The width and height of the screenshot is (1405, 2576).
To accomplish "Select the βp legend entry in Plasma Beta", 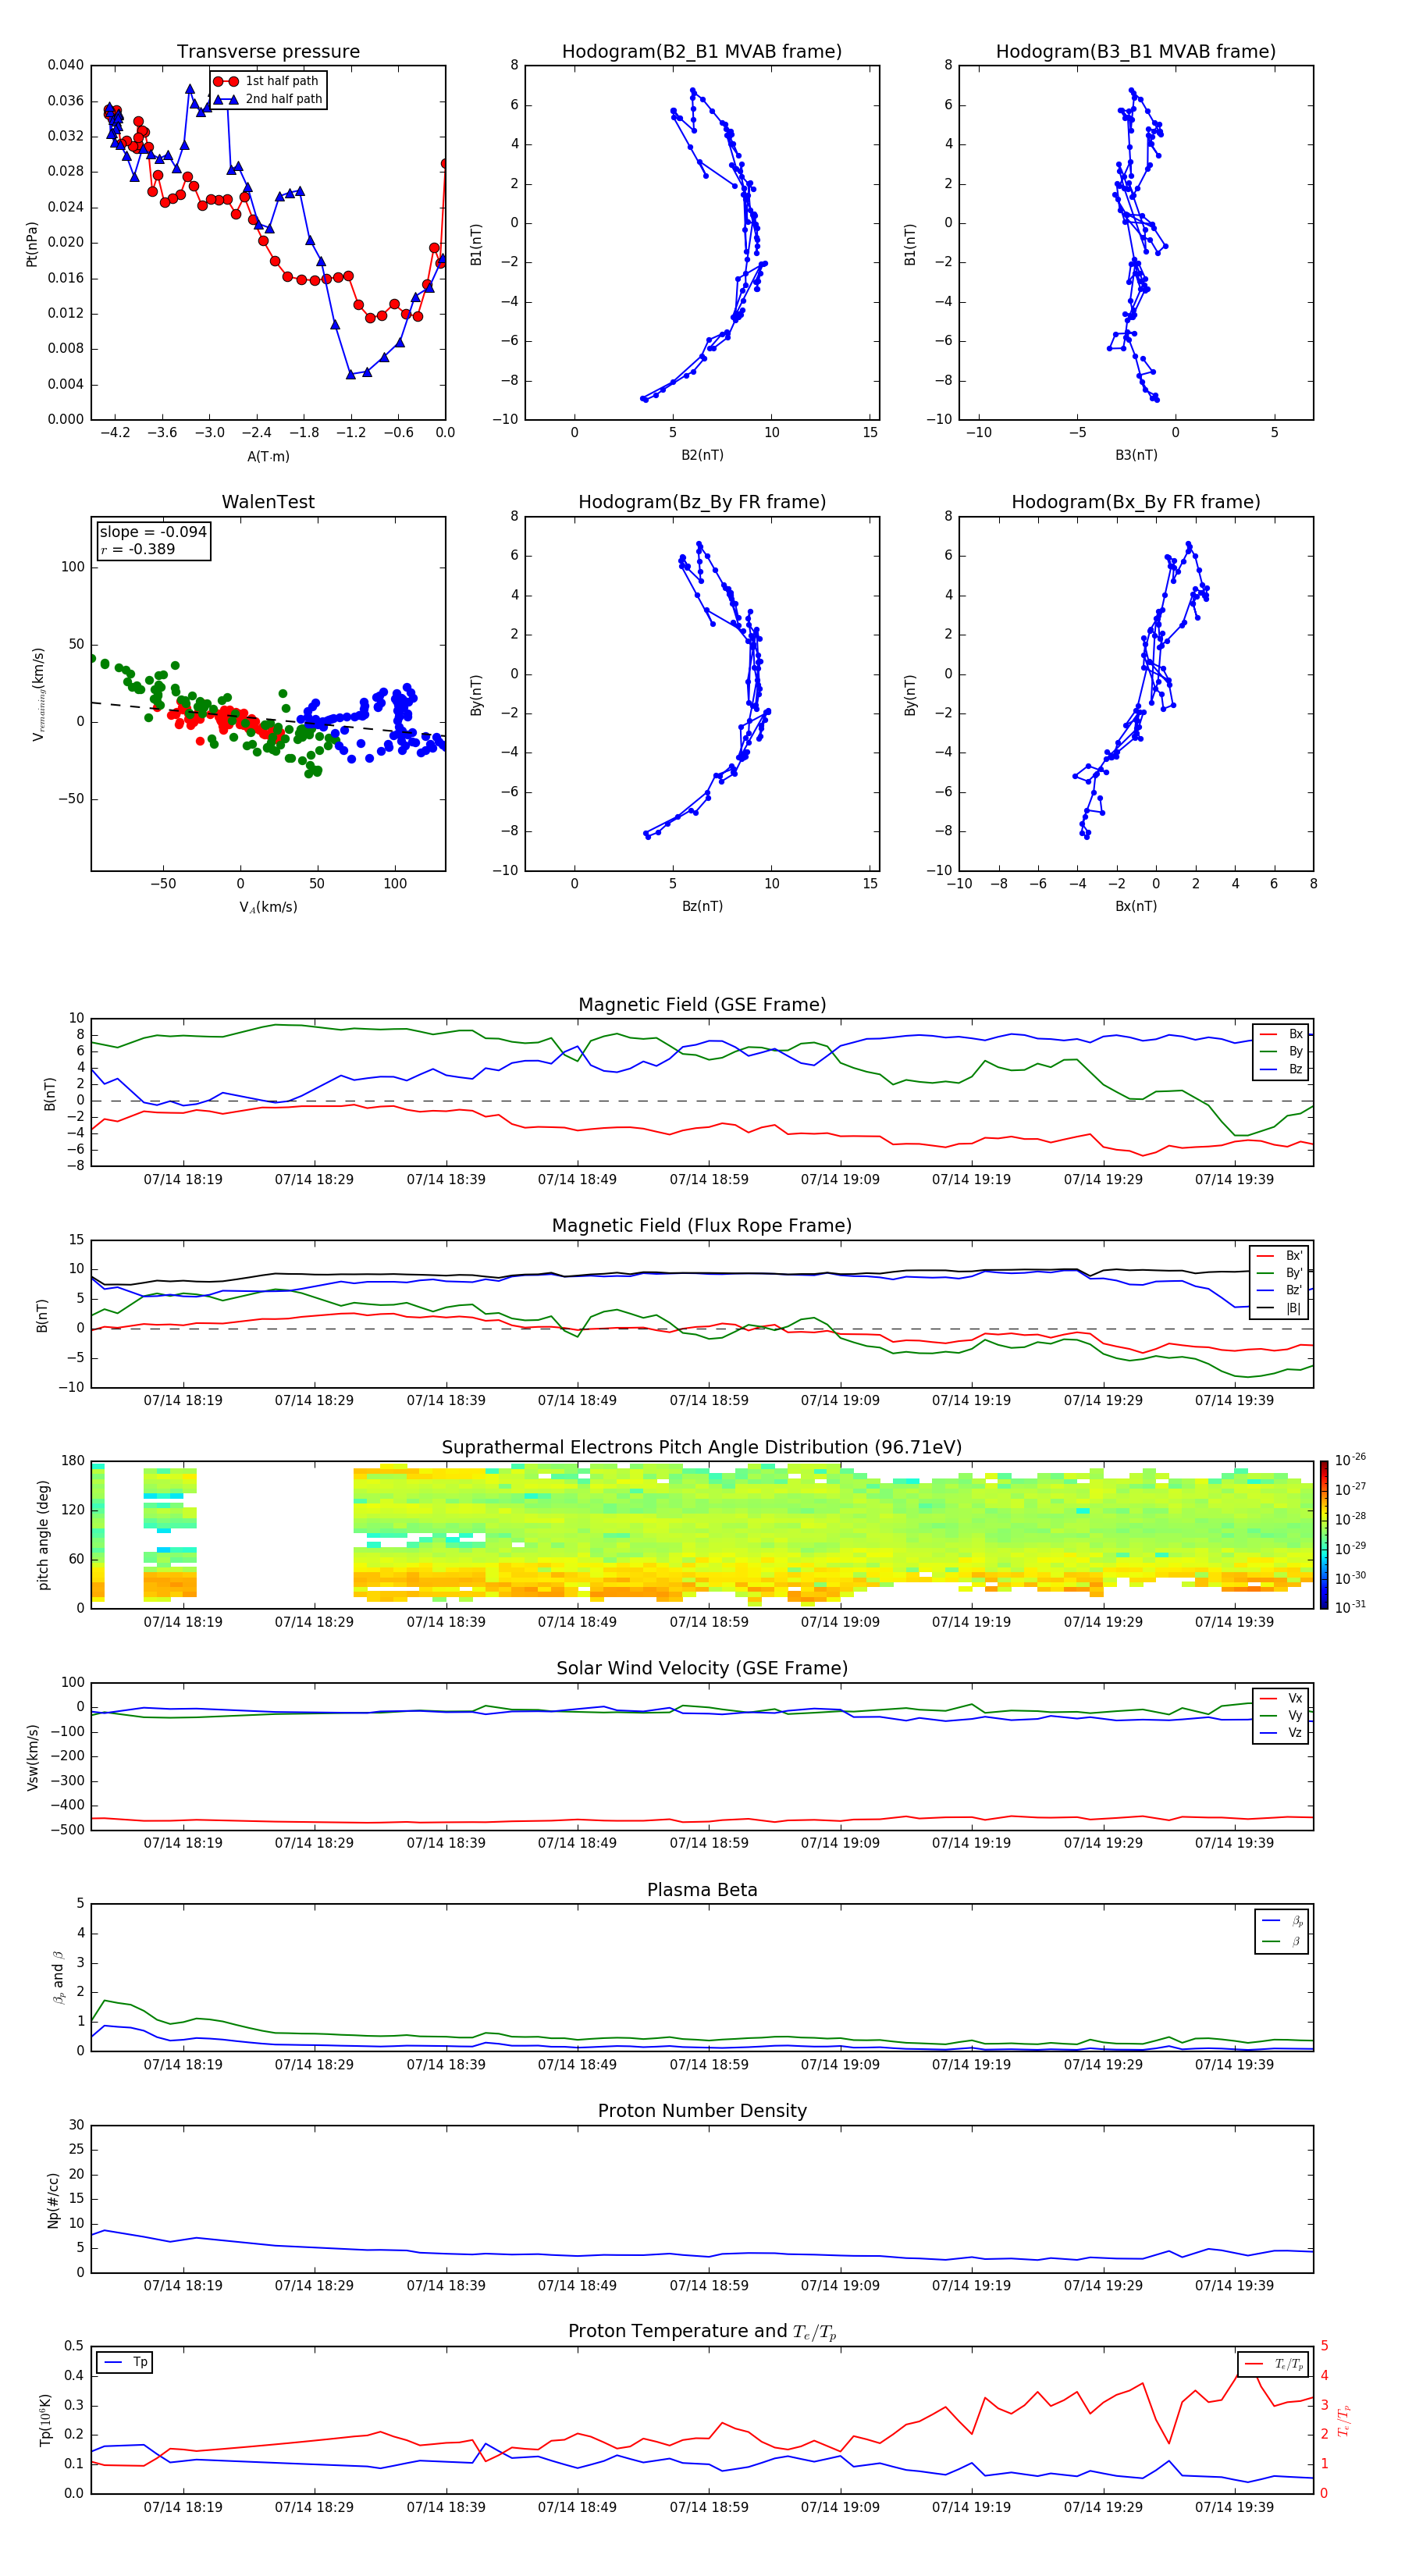I will click(1282, 1921).
